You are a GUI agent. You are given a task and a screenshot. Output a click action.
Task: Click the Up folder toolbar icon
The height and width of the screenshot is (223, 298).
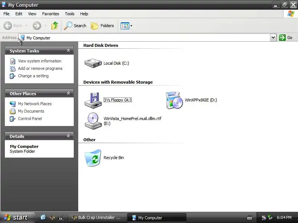[55, 26]
